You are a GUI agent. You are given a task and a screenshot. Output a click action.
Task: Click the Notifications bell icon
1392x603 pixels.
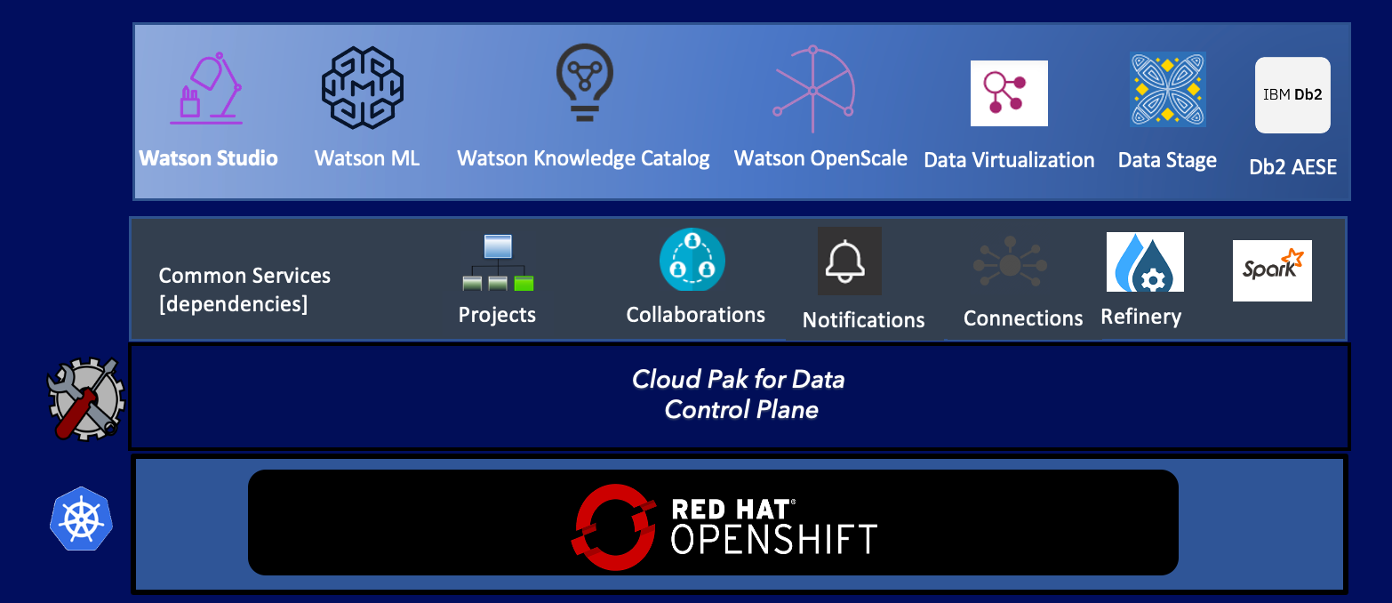click(850, 261)
